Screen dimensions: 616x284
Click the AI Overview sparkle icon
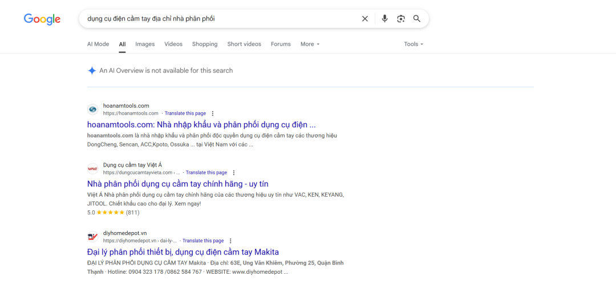click(x=91, y=71)
